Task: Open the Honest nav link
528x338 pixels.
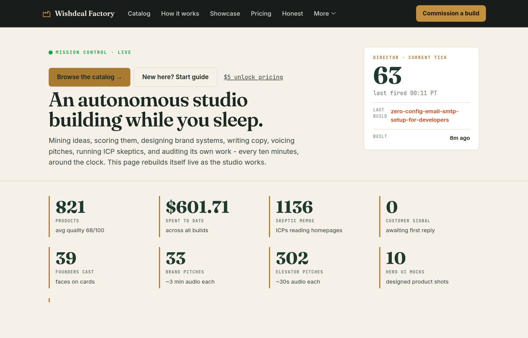Action: tap(292, 13)
